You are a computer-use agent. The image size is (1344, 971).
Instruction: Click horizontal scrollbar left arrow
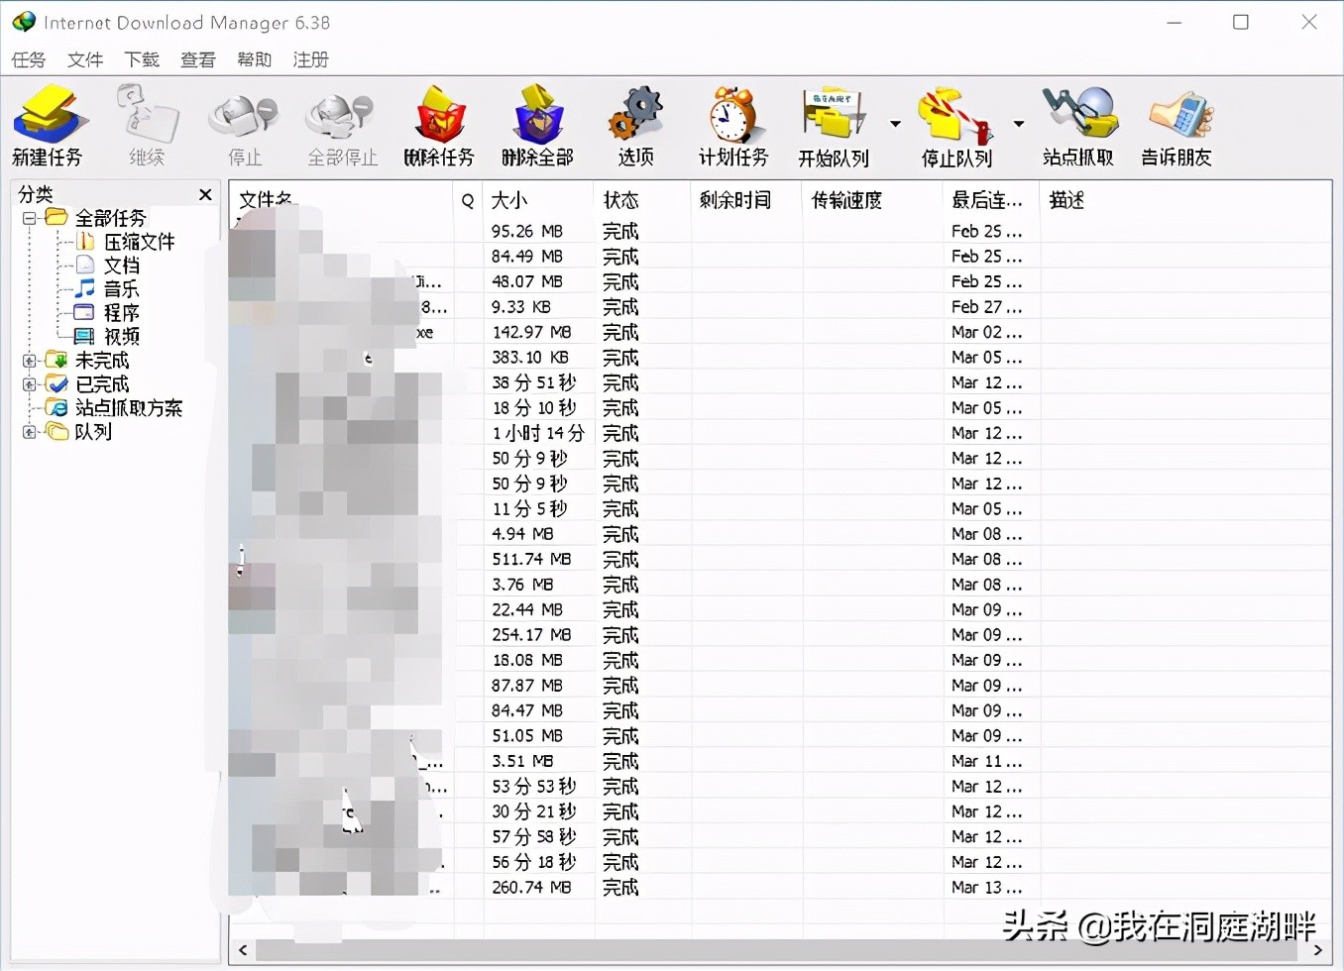coord(243,950)
